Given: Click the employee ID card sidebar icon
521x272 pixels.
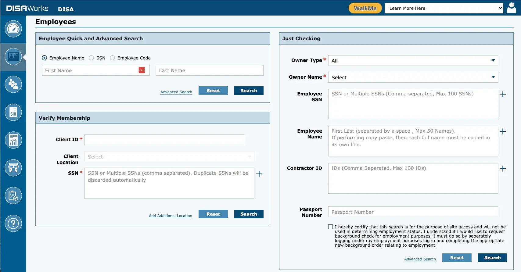Looking at the screenshot, I should (x=13, y=57).
